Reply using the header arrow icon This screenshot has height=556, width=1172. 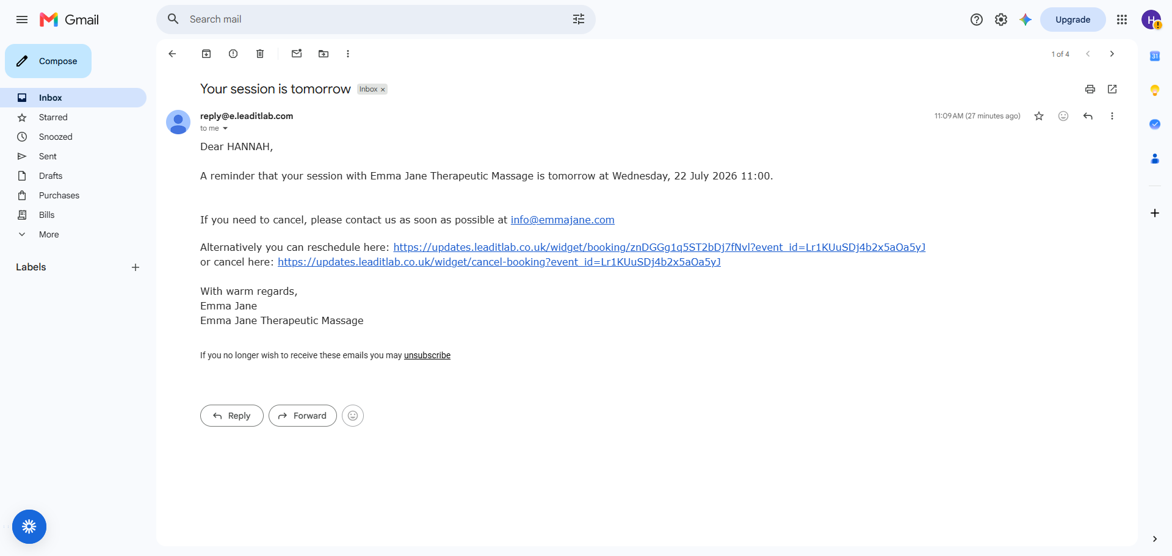tap(1088, 116)
